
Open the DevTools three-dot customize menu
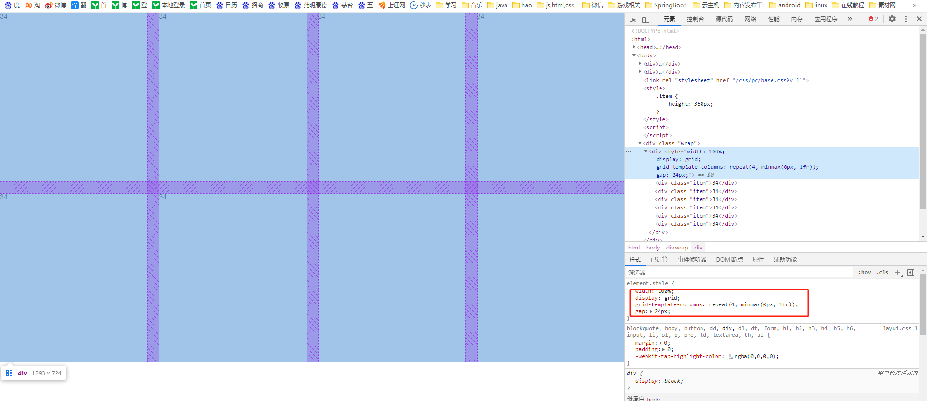coord(906,19)
